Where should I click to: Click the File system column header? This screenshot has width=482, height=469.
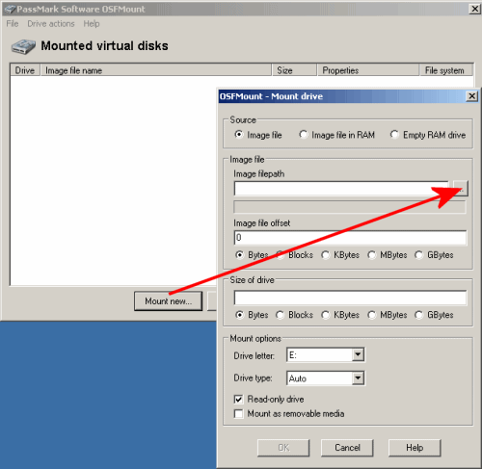pos(446,70)
